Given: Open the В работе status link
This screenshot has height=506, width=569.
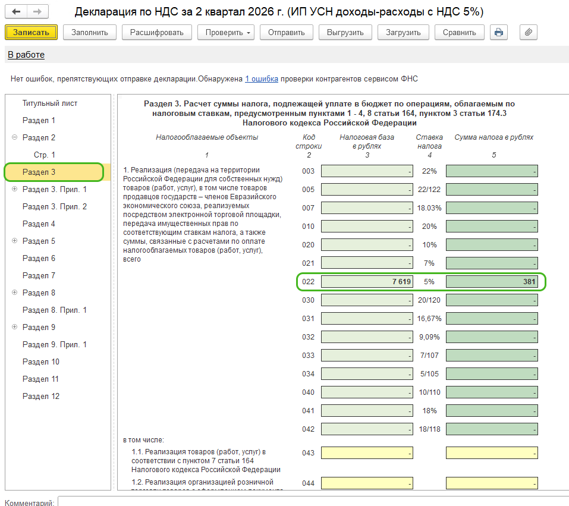Looking at the screenshot, I should click(x=26, y=55).
